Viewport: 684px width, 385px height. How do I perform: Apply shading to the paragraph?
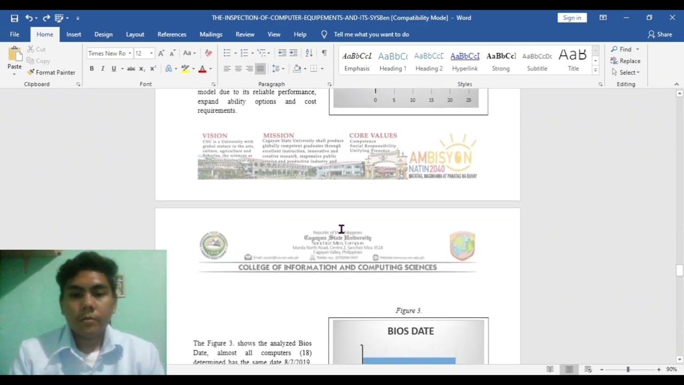tap(297, 68)
